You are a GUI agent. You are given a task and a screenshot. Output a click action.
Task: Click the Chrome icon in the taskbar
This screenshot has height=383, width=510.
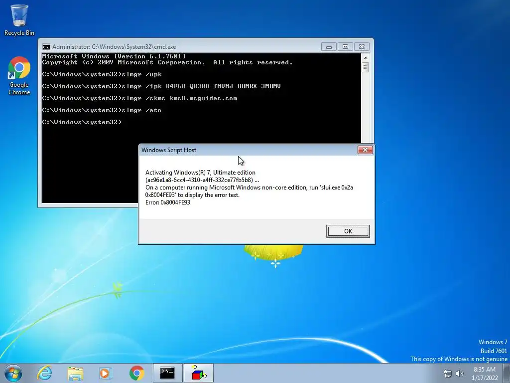click(136, 373)
